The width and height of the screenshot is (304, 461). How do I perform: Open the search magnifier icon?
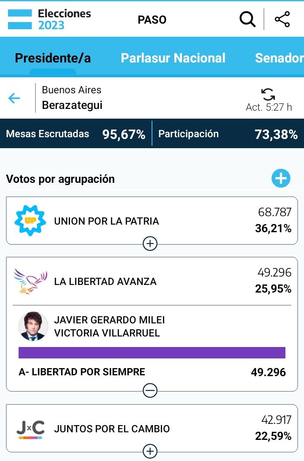tap(247, 19)
